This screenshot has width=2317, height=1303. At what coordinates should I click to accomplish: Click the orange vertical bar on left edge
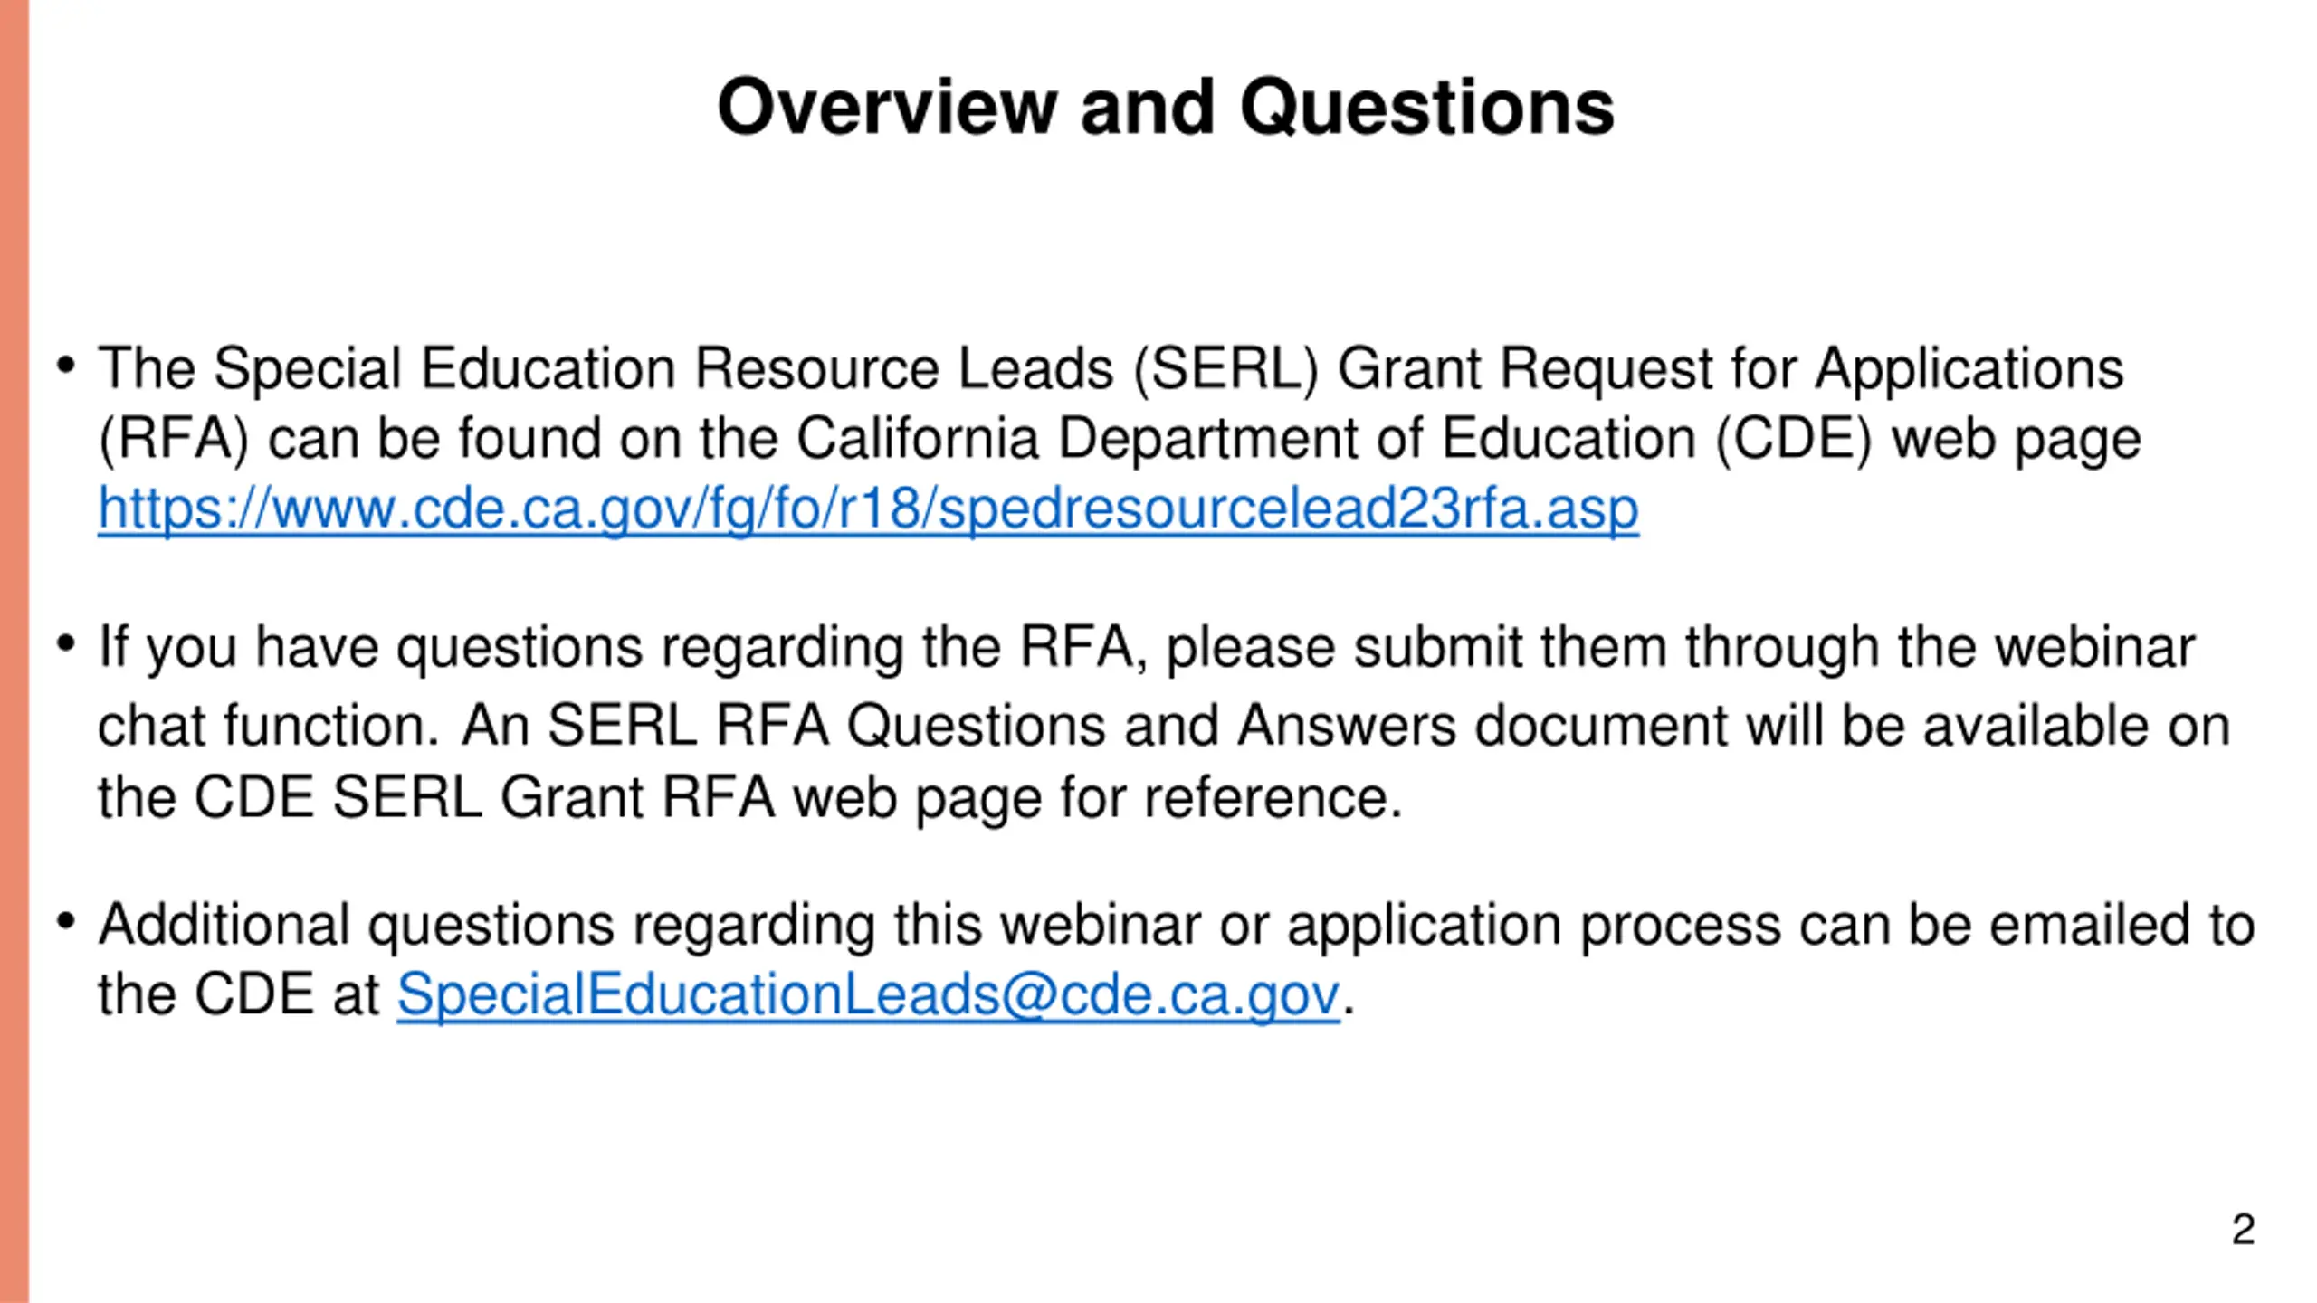pyautogui.click(x=14, y=651)
